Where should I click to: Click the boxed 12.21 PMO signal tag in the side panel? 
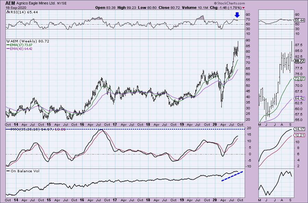(x=299, y=135)
